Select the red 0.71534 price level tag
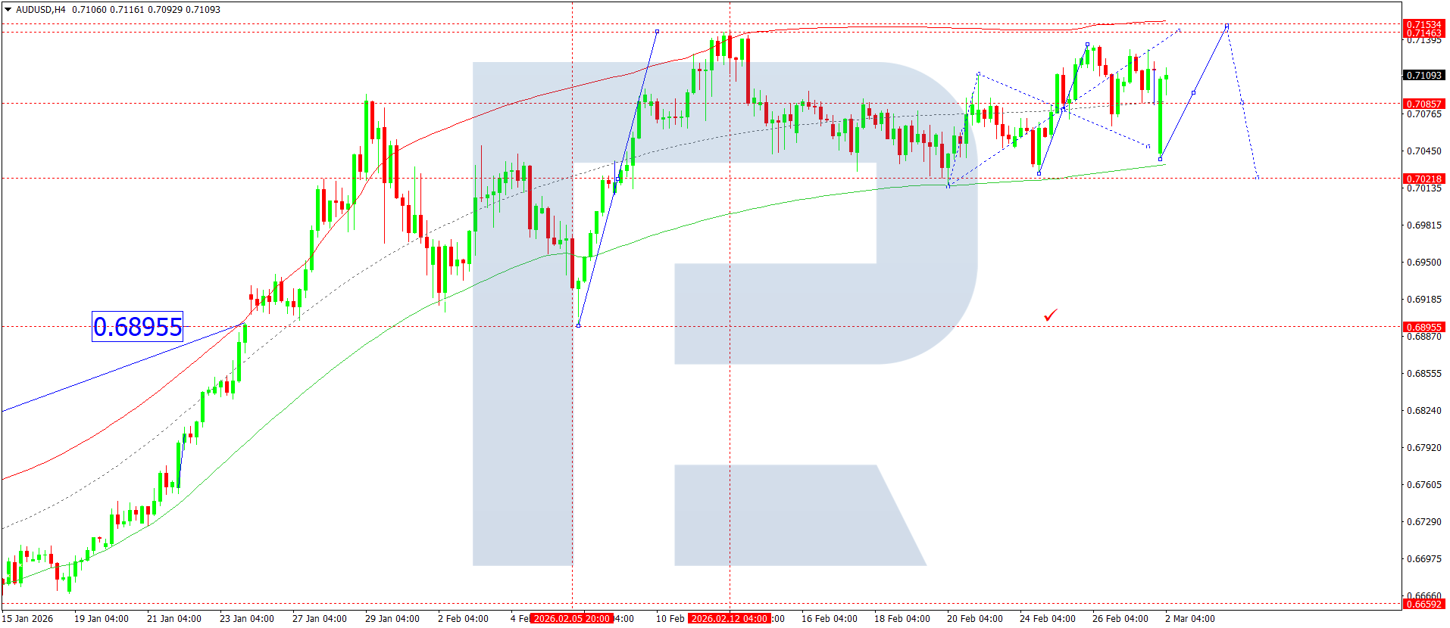Image resolution: width=1450 pixels, height=628 pixels. 1423,24
